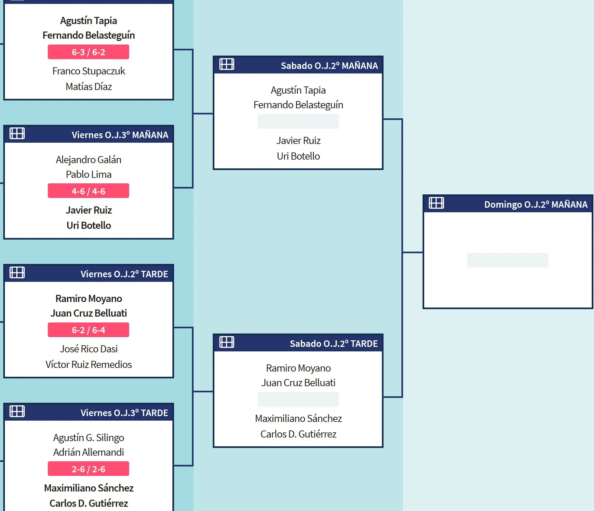594x511 pixels.
Task: Click winner Javier Ruiz in Viernes O.J.3º
Action: 88,210
